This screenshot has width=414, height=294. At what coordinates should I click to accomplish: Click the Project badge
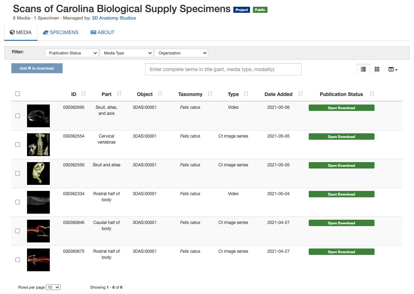coord(241,10)
